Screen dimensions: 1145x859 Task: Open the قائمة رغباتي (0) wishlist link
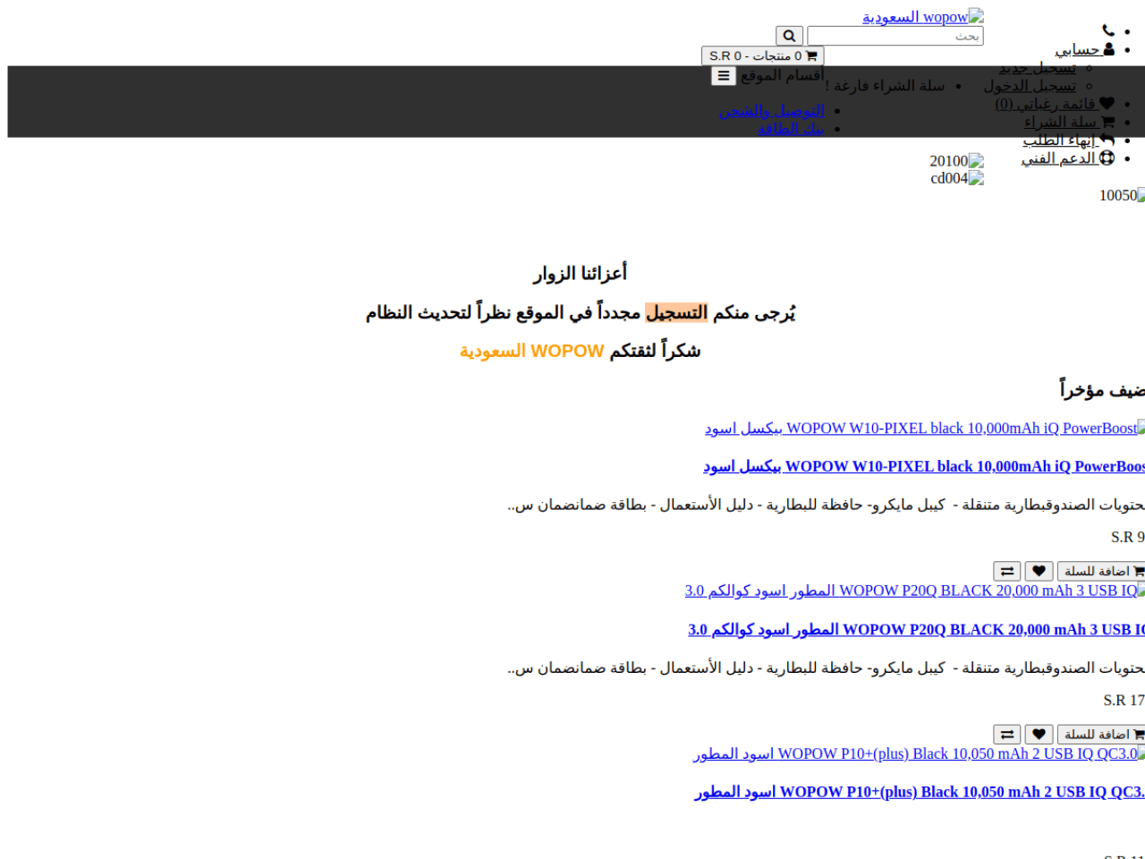coord(1055,104)
